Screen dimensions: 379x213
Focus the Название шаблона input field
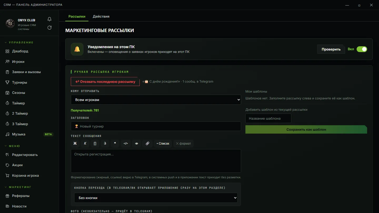[268, 118]
